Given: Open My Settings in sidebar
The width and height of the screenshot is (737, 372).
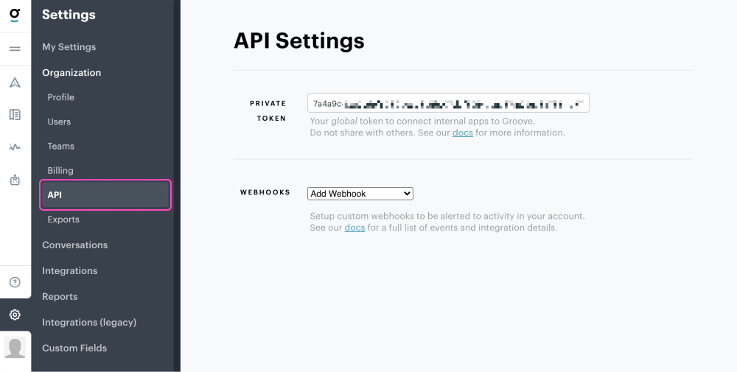Looking at the screenshot, I should [69, 47].
